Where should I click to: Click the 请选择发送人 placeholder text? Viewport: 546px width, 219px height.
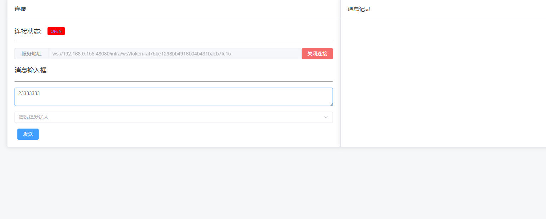(34, 117)
